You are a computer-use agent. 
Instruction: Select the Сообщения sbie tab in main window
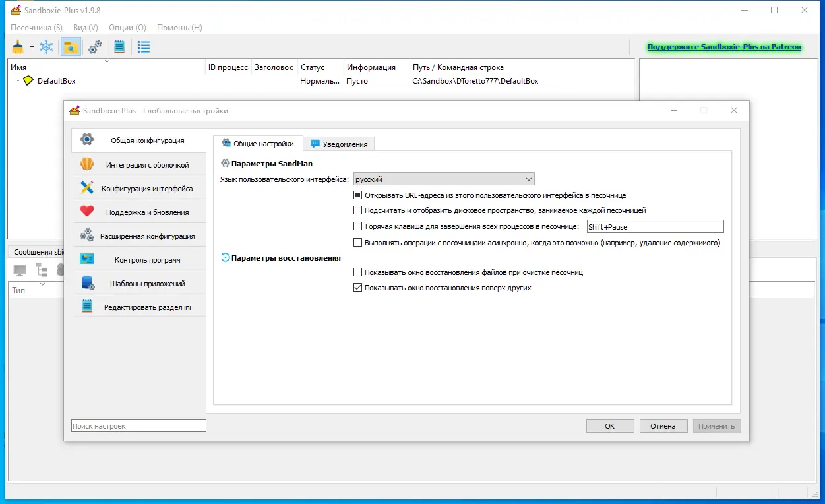tap(36, 252)
